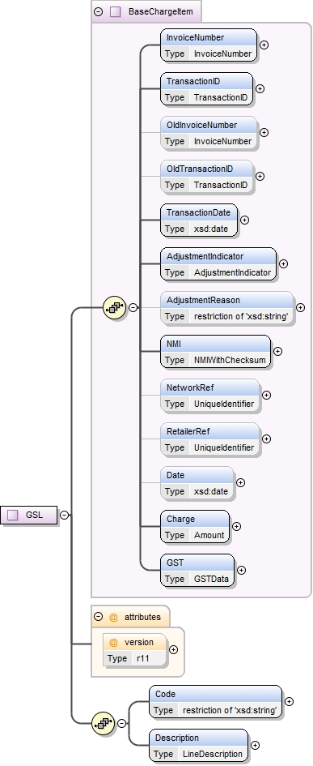Click the orange @ icon beside attributes
Image resolution: width=313 pixels, height=766 pixels.
(x=113, y=617)
